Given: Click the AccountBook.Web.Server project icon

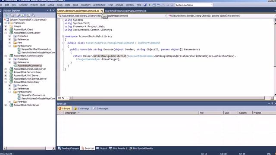Looking at the screenshot, I should click(x=11, y=105).
